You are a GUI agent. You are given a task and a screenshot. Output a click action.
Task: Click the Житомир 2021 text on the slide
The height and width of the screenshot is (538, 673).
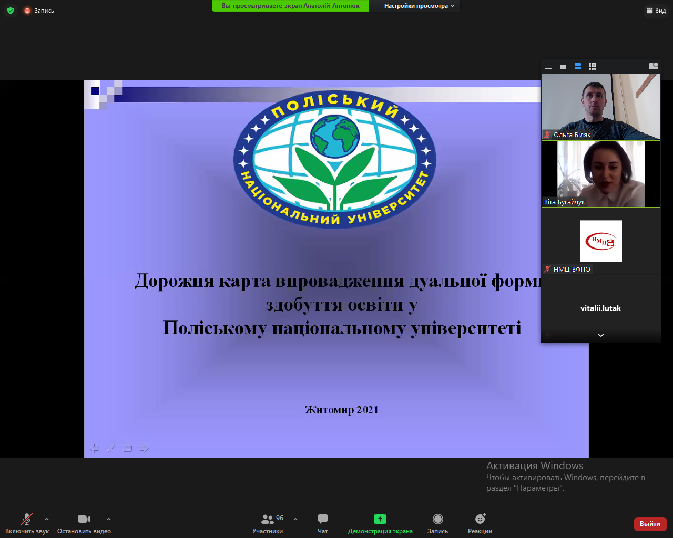click(341, 410)
